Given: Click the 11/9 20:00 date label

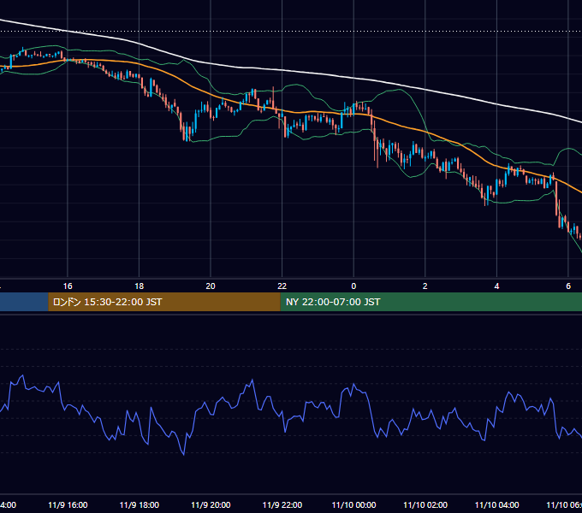Looking at the screenshot, I should click(x=211, y=504).
